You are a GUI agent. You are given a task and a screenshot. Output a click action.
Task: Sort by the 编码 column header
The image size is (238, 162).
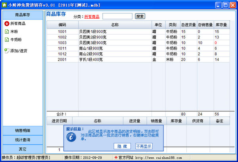tap(63, 25)
